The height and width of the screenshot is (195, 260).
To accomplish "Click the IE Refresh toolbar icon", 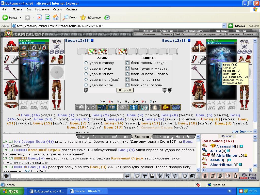I will point(47,18).
